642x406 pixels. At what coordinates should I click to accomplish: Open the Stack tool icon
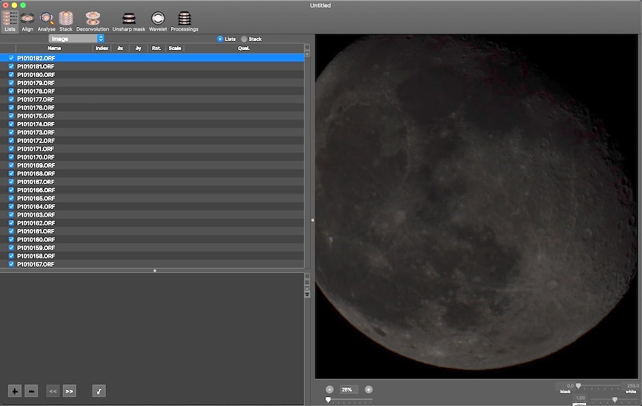point(65,22)
